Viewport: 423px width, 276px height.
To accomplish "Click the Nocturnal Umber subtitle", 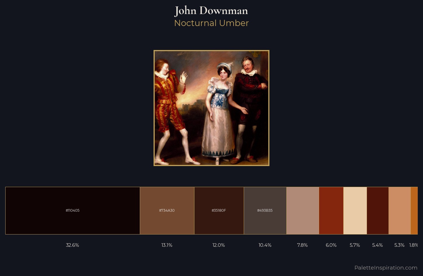I will [x=211, y=23].
